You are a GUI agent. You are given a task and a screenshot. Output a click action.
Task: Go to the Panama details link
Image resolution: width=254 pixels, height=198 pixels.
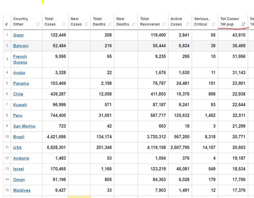click(x=21, y=83)
